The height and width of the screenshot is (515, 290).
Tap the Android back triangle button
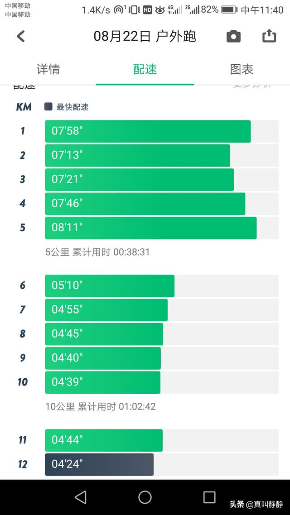(x=81, y=497)
